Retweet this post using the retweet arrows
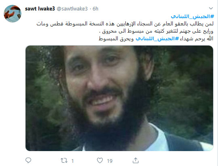Screen dimensions: 218x166 (x=64, y=160)
